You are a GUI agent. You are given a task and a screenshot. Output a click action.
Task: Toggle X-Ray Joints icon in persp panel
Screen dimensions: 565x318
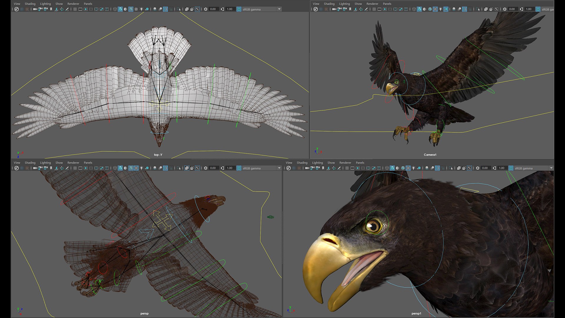(197, 168)
